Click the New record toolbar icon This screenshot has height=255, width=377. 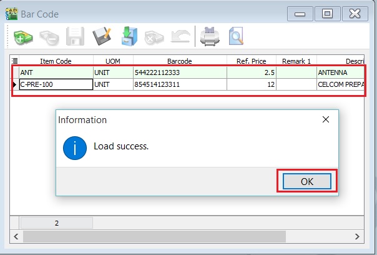click(22, 38)
